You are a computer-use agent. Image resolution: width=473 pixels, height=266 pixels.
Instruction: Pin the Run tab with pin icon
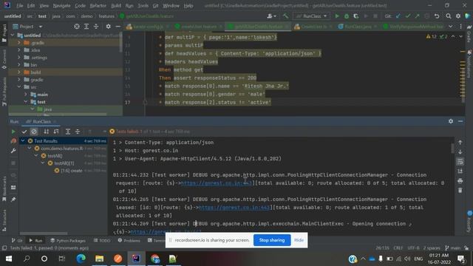[x=13, y=199]
